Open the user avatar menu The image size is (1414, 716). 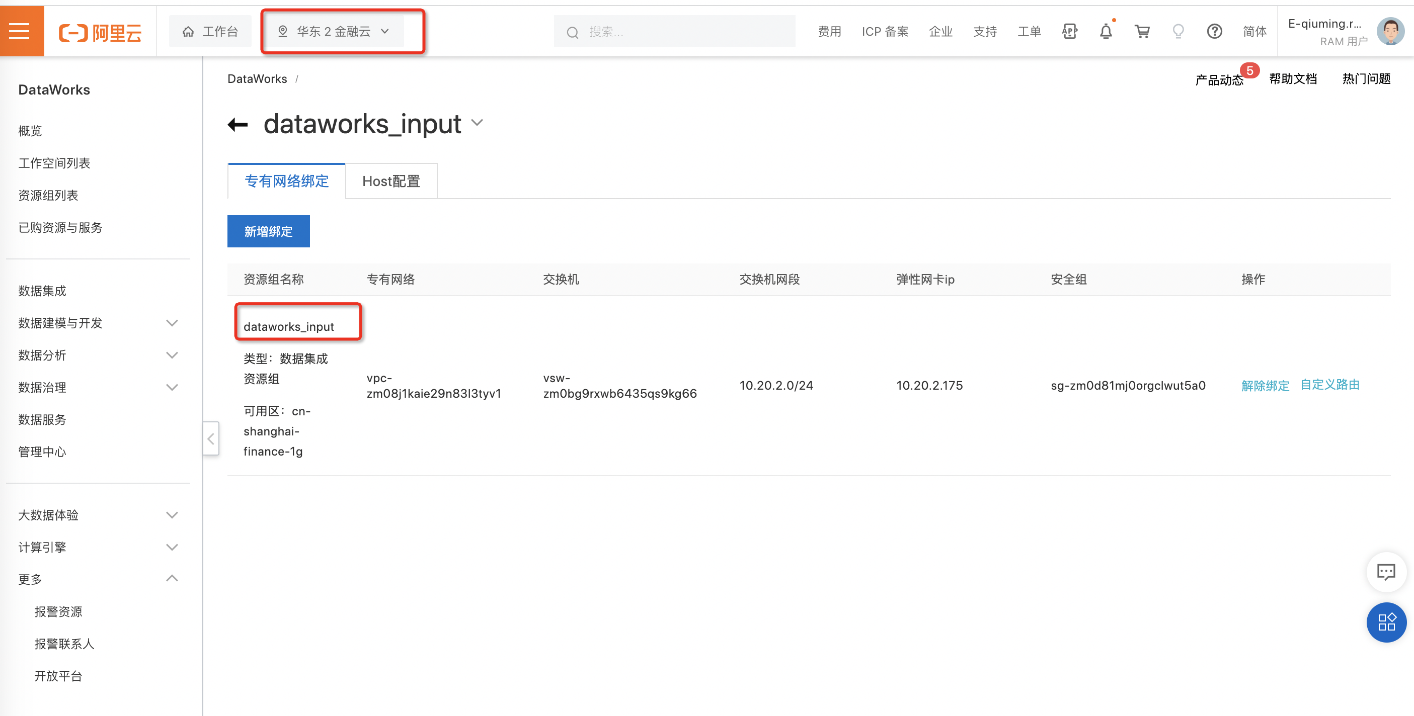tap(1390, 32)
